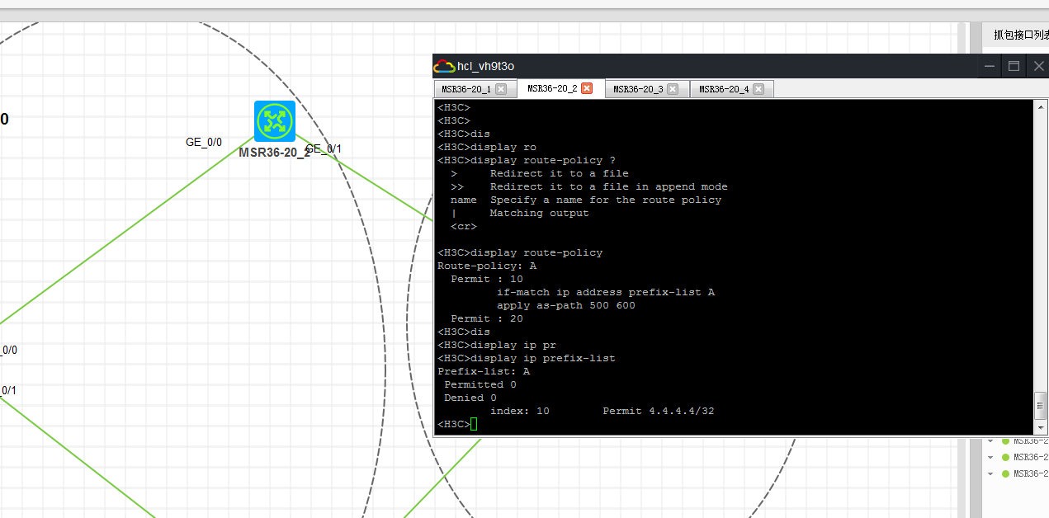
Task: Click the hcl_vh9t3o cloud logo in the title bar
Action: [x=444, y=66]
